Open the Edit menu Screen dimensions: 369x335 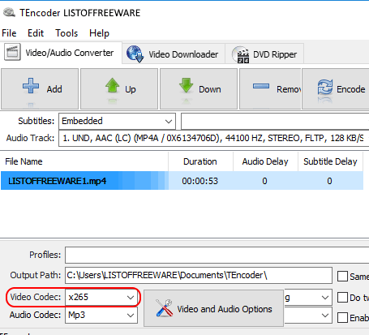tap(36, 33)
